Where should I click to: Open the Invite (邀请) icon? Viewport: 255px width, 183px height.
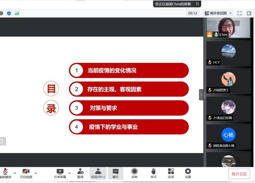pyautogui.click(x=80, y=173)
